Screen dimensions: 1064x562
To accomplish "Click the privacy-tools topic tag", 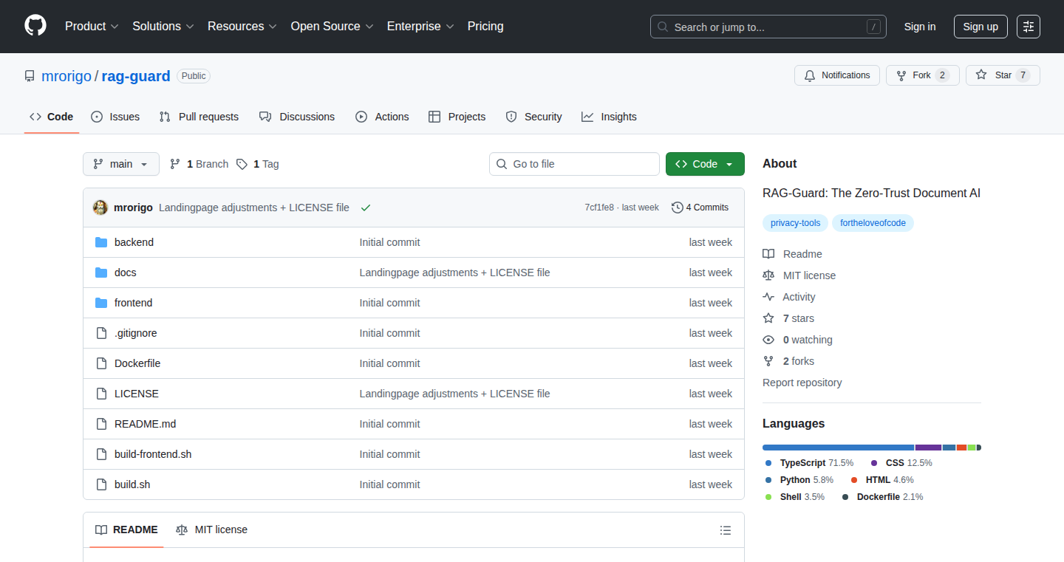I will pos(795,223).
